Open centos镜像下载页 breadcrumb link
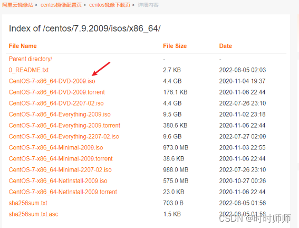This screenshot has width=299, height=228. coord(110,5)
